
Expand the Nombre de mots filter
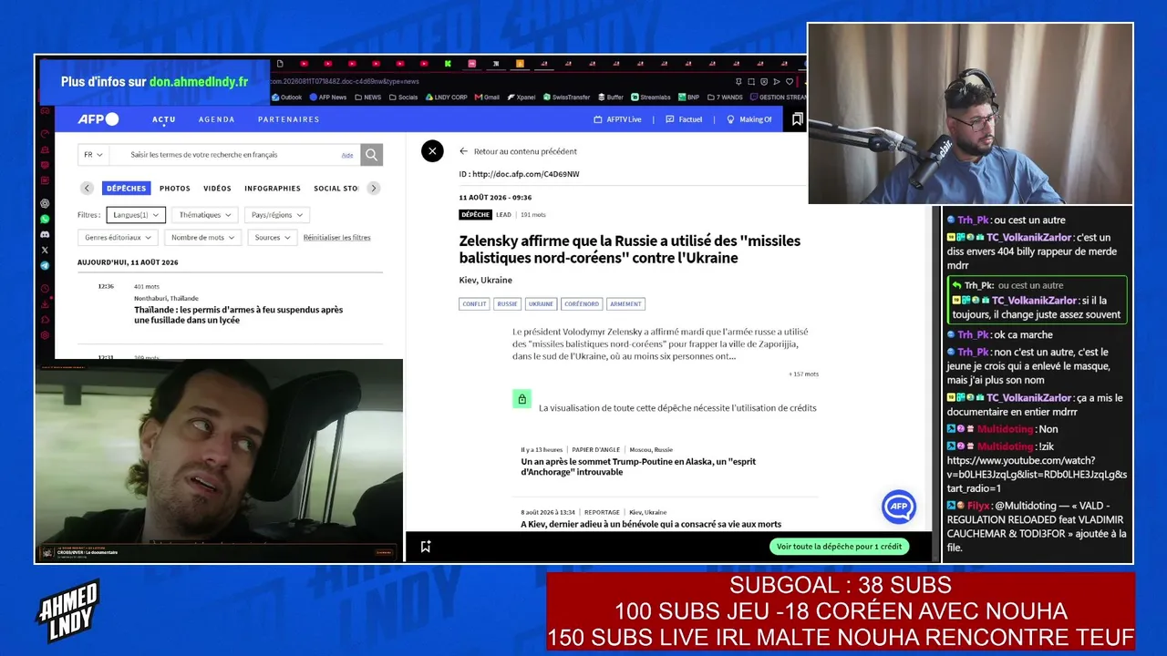203,238
